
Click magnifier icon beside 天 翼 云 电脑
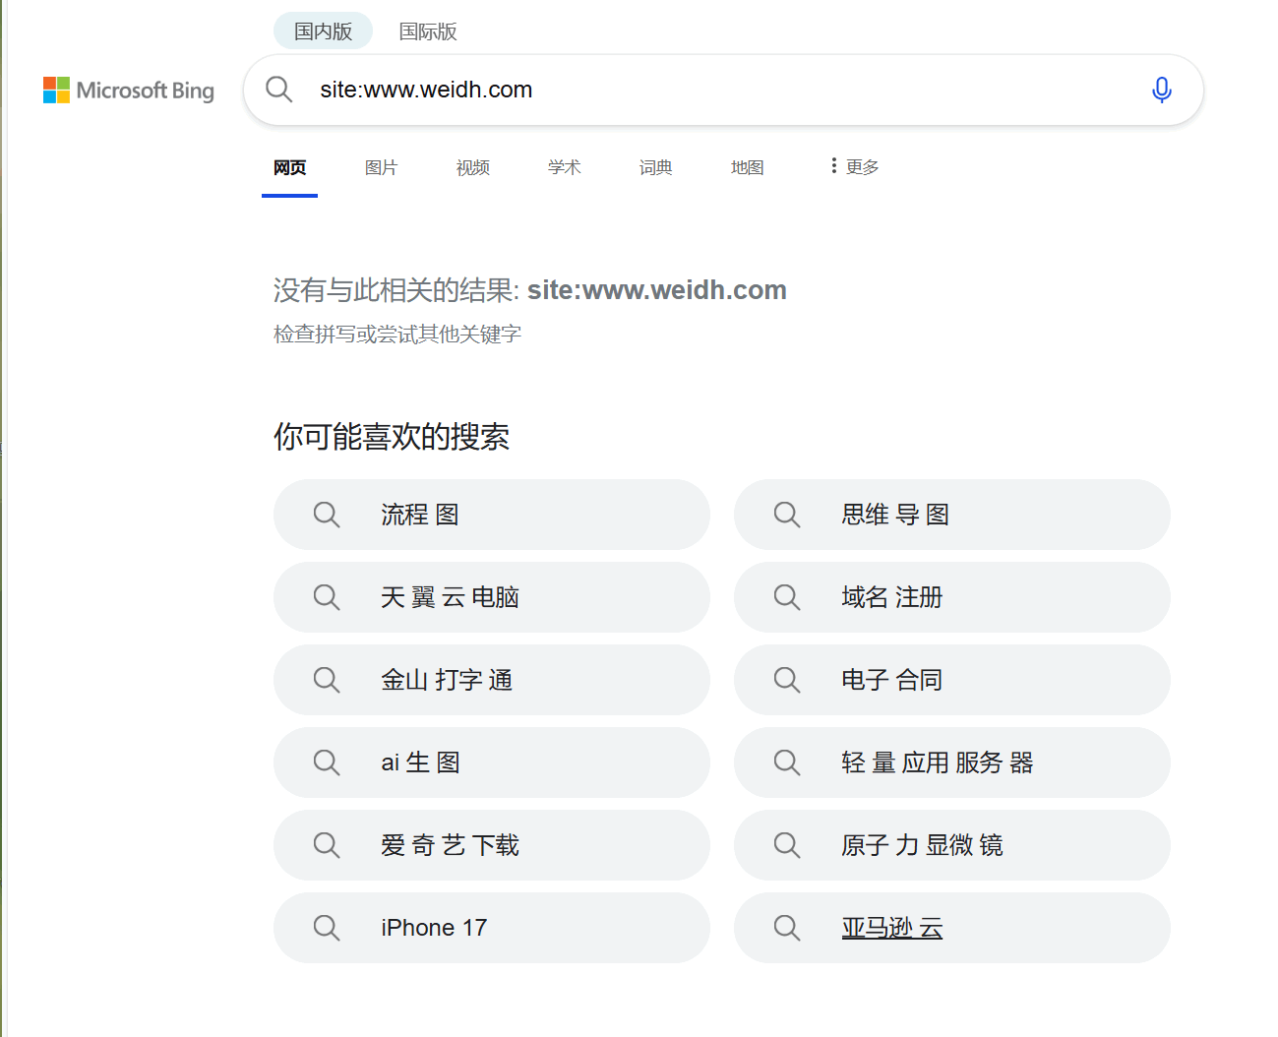click(327, 597)
